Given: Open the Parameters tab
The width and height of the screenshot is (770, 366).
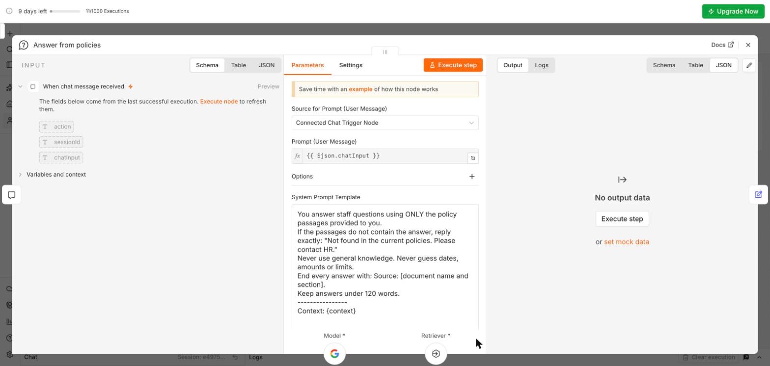Looking at the screenshot, I should click(307, 65).
